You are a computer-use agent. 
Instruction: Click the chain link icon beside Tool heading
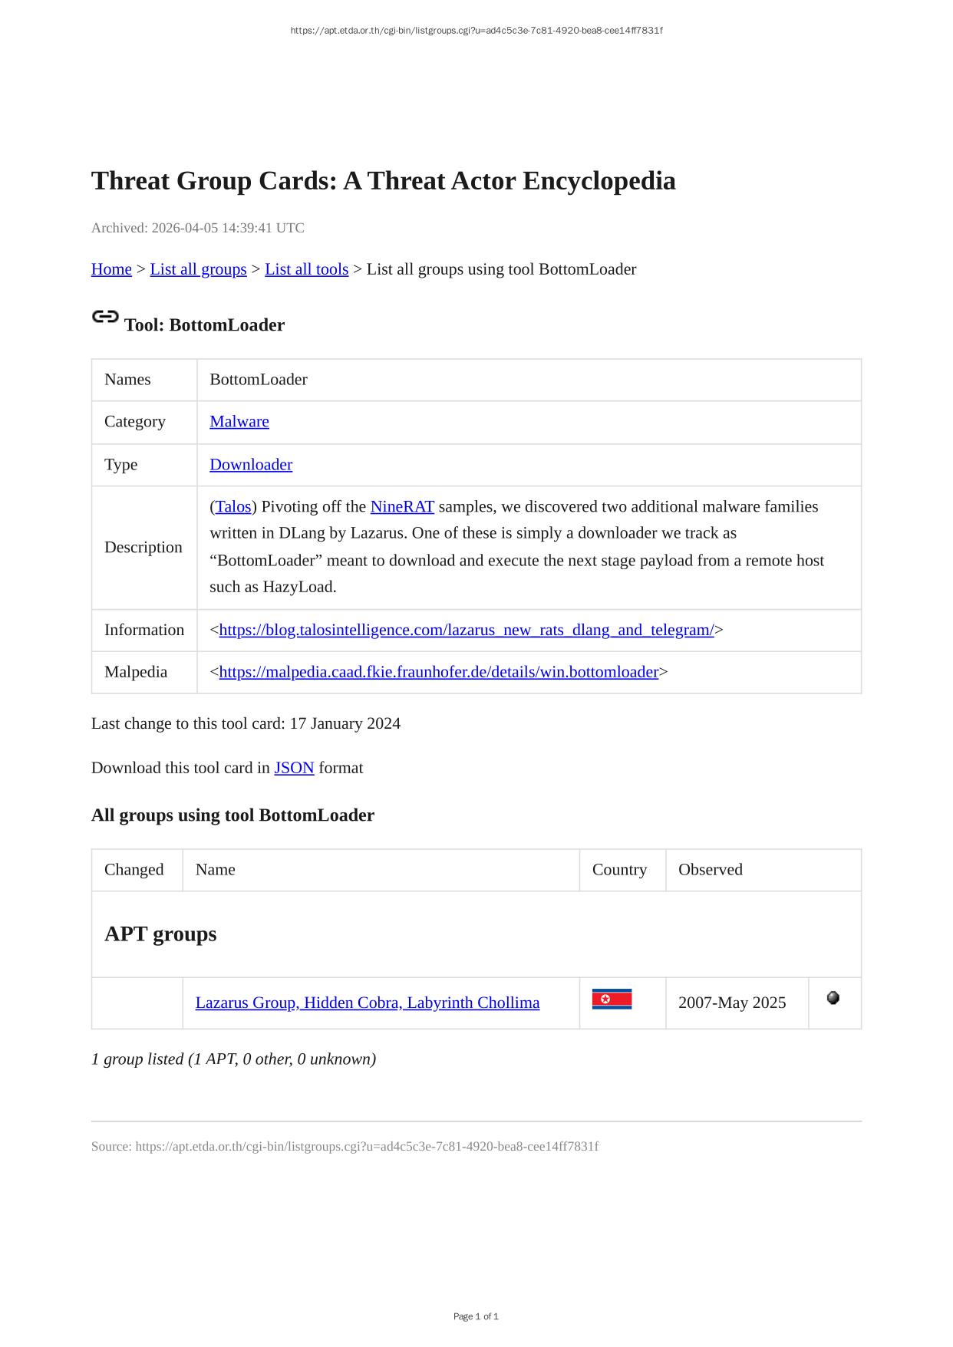105,317
